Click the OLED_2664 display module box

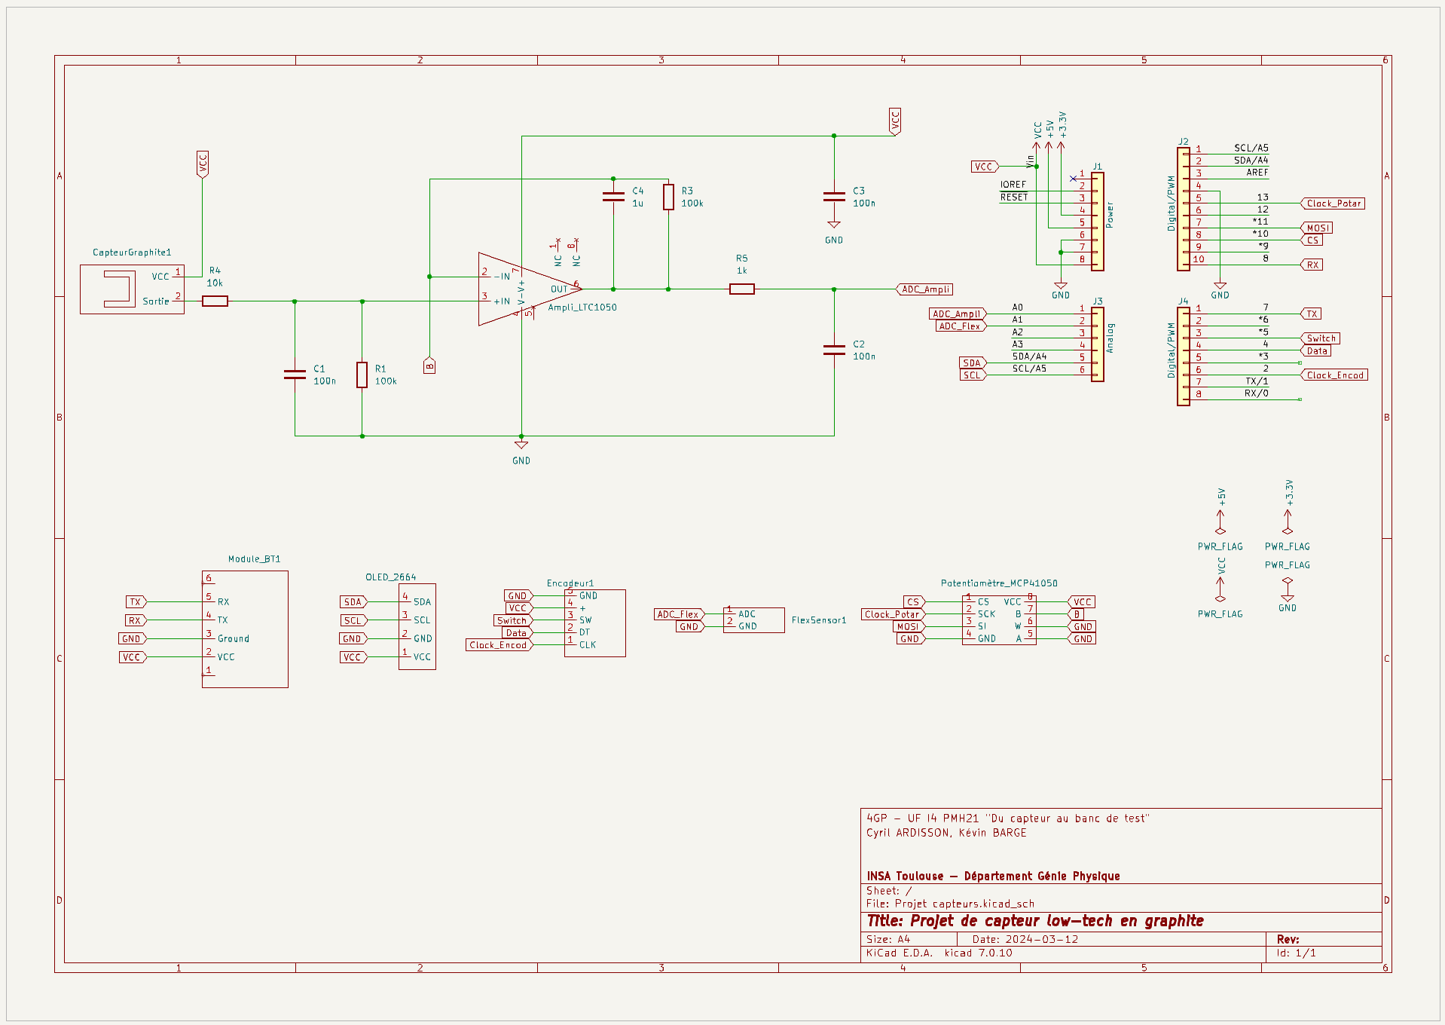pos(417,626)
